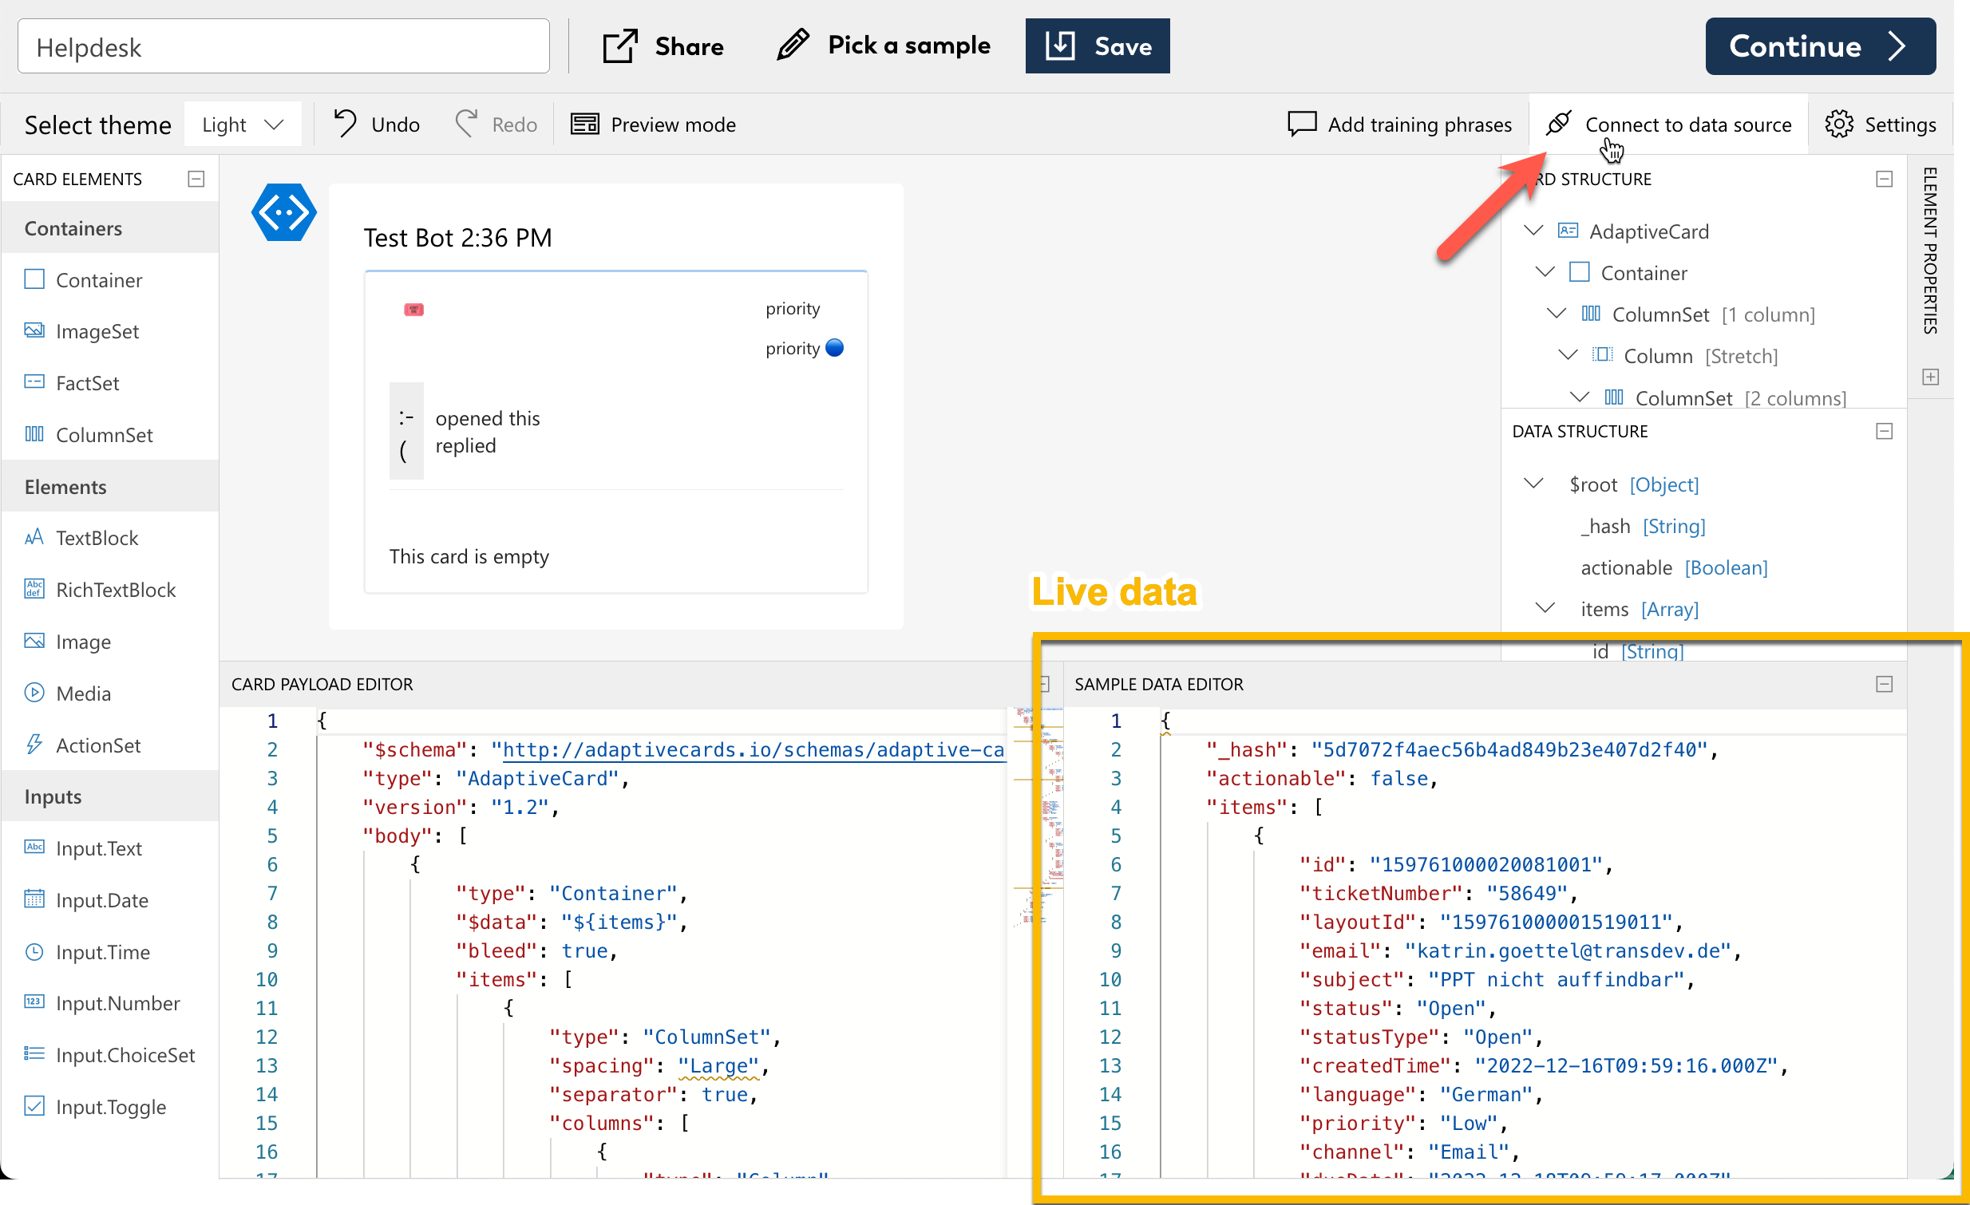1970x1205 pixels.
Task: Select the Media play element
Action: click(x=34, y=693)
